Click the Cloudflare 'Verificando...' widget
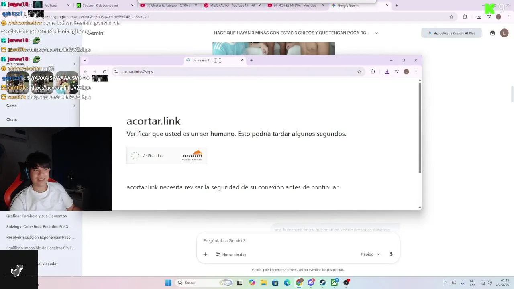 167,155
